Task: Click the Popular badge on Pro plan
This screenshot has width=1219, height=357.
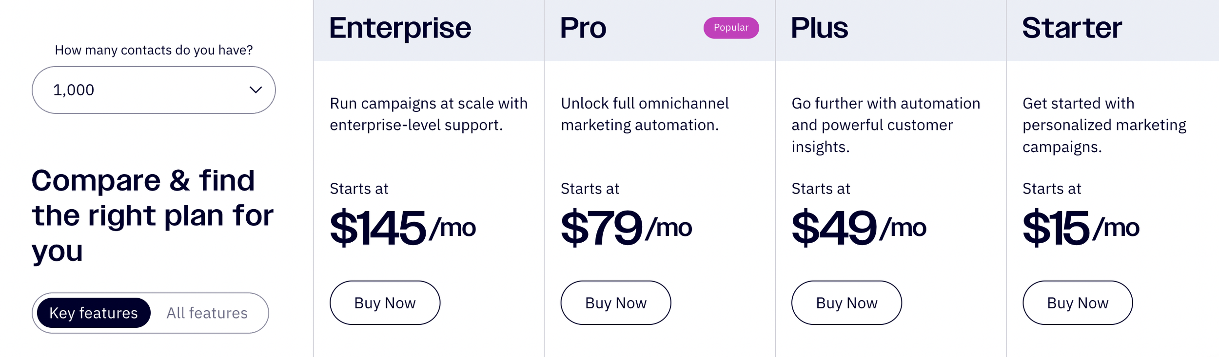Action: click(x=730, y=28)
